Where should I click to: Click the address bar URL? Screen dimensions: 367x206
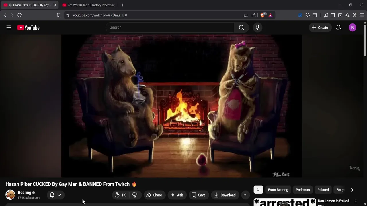pyautogui.click(x=100, y=15)
